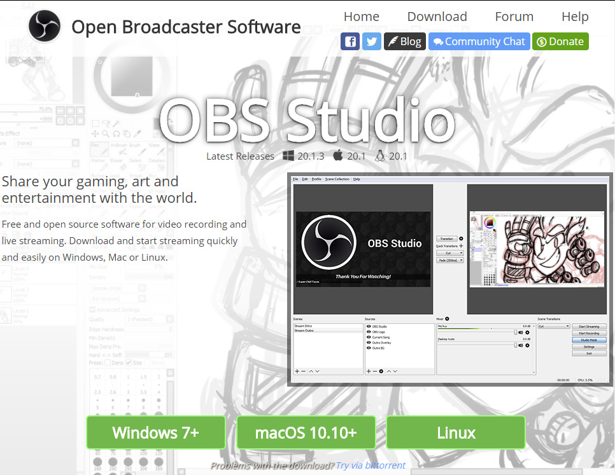This screenshot has width=615, height=475.
Task: Click the green Linux download button
Action: (456, 432)
